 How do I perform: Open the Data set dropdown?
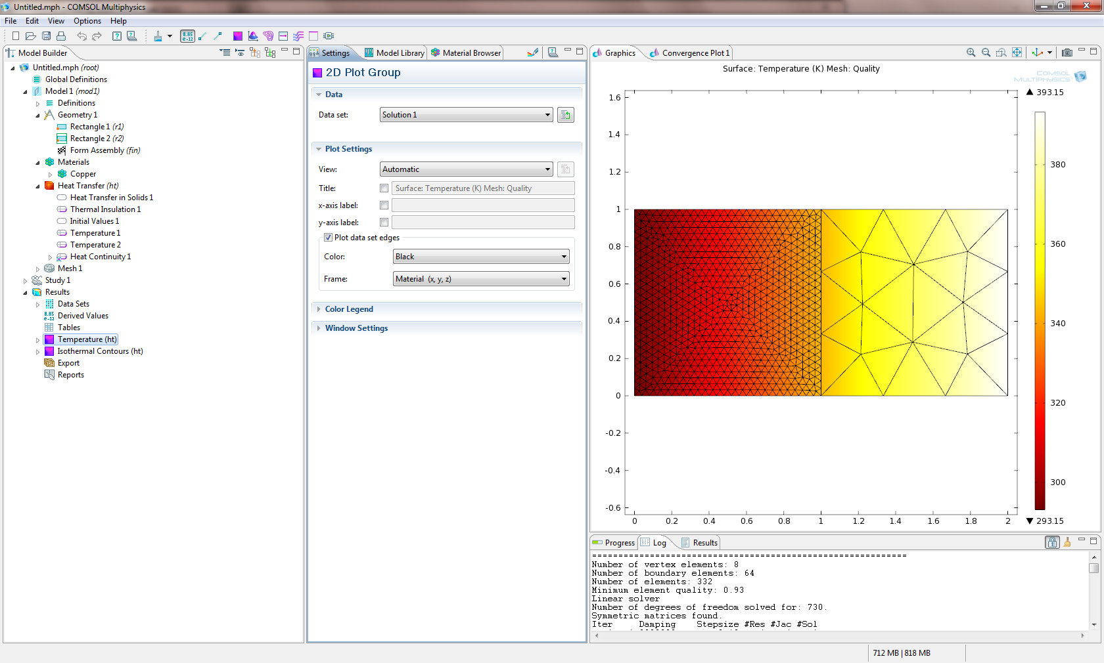tap(467, 115)
